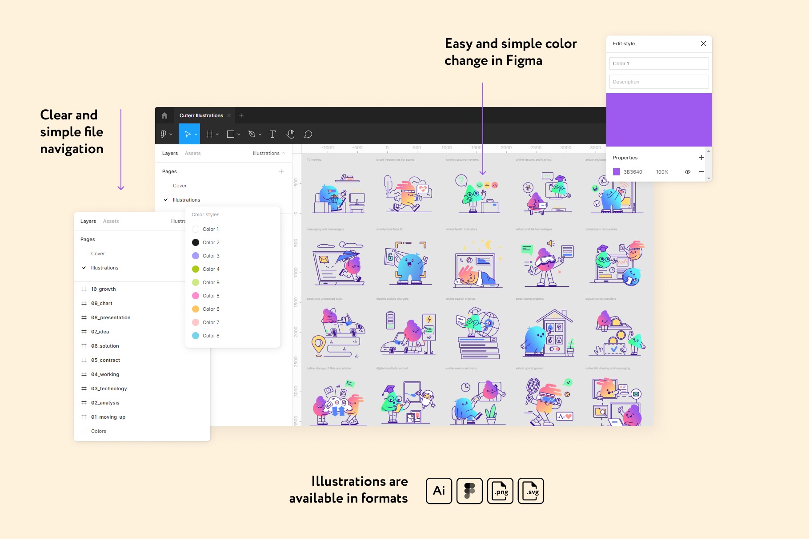The image size is (809, 539).
Task: Pick the Color 8 blue swatch
Action: [196, 336]
